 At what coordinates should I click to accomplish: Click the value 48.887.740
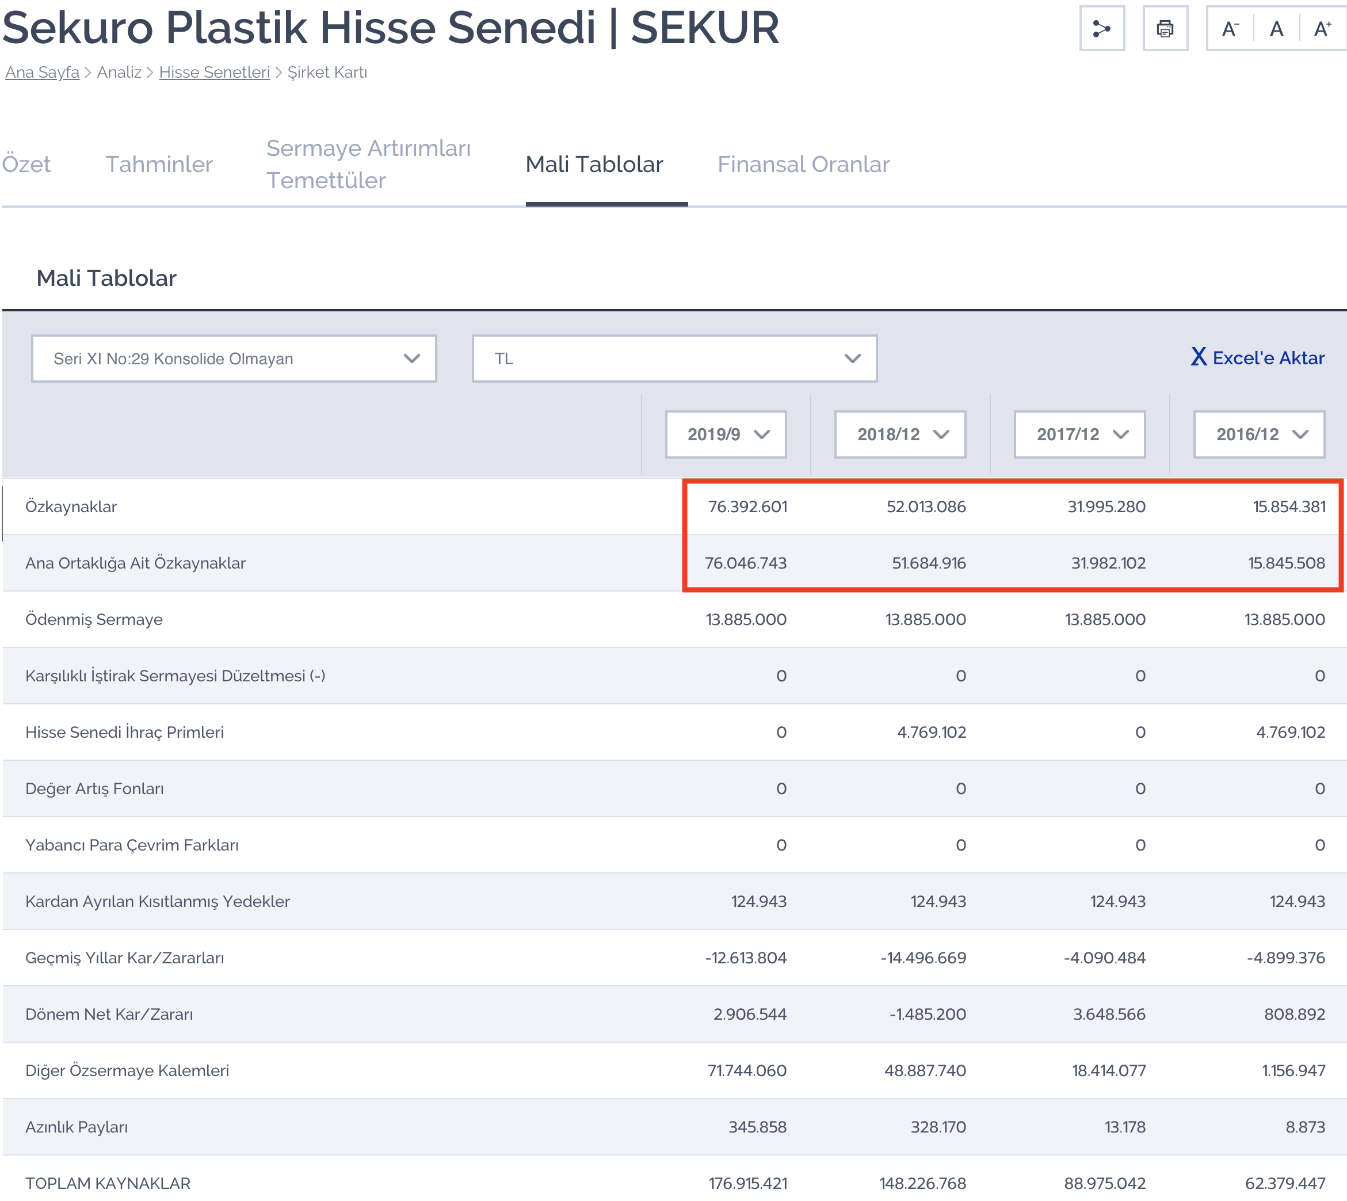coord(925,1071)
